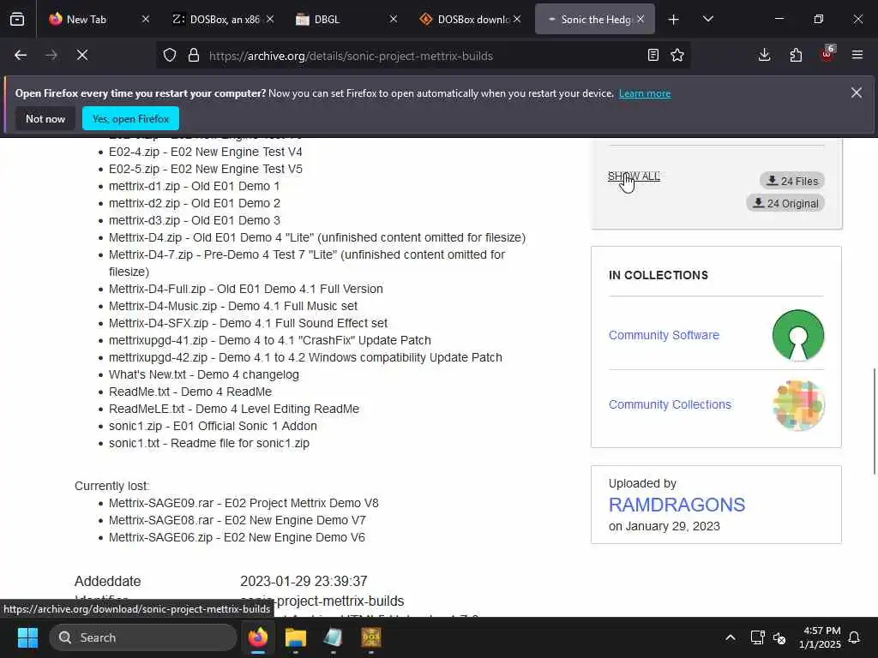
Task: Switch to the DOSBox, an x86 tab
Action: [x=217, y=20]
